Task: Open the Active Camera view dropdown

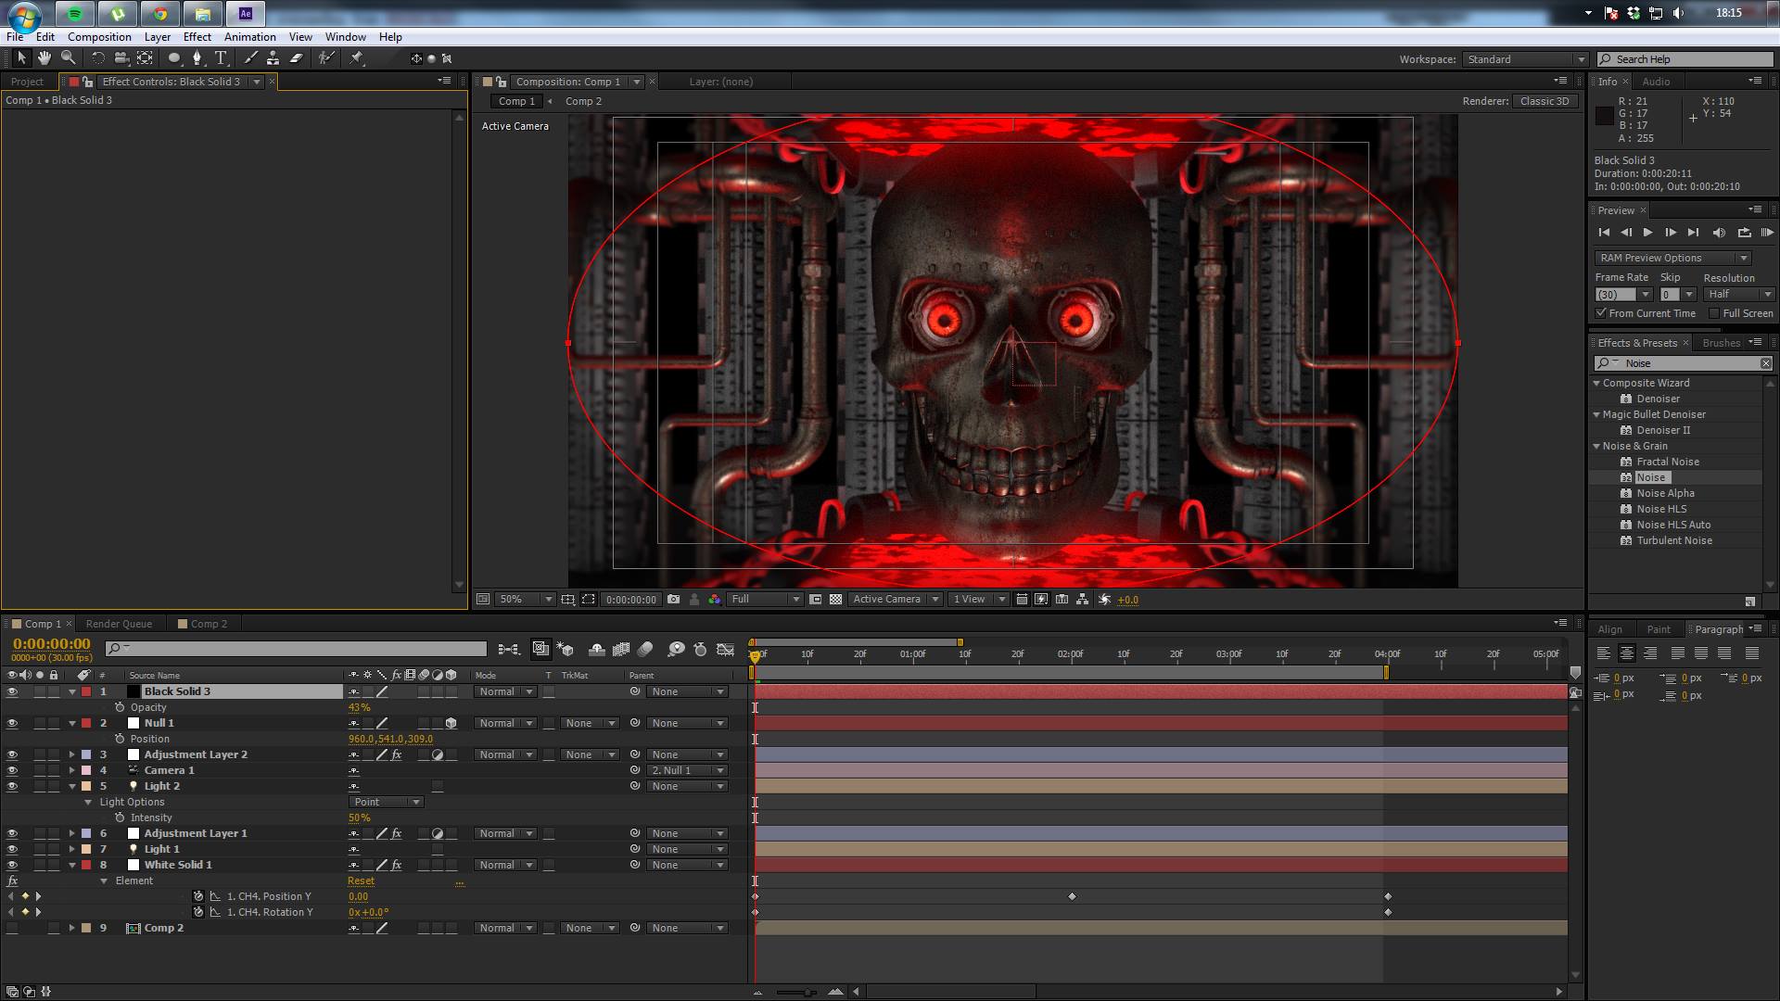Action: [896, 600]
